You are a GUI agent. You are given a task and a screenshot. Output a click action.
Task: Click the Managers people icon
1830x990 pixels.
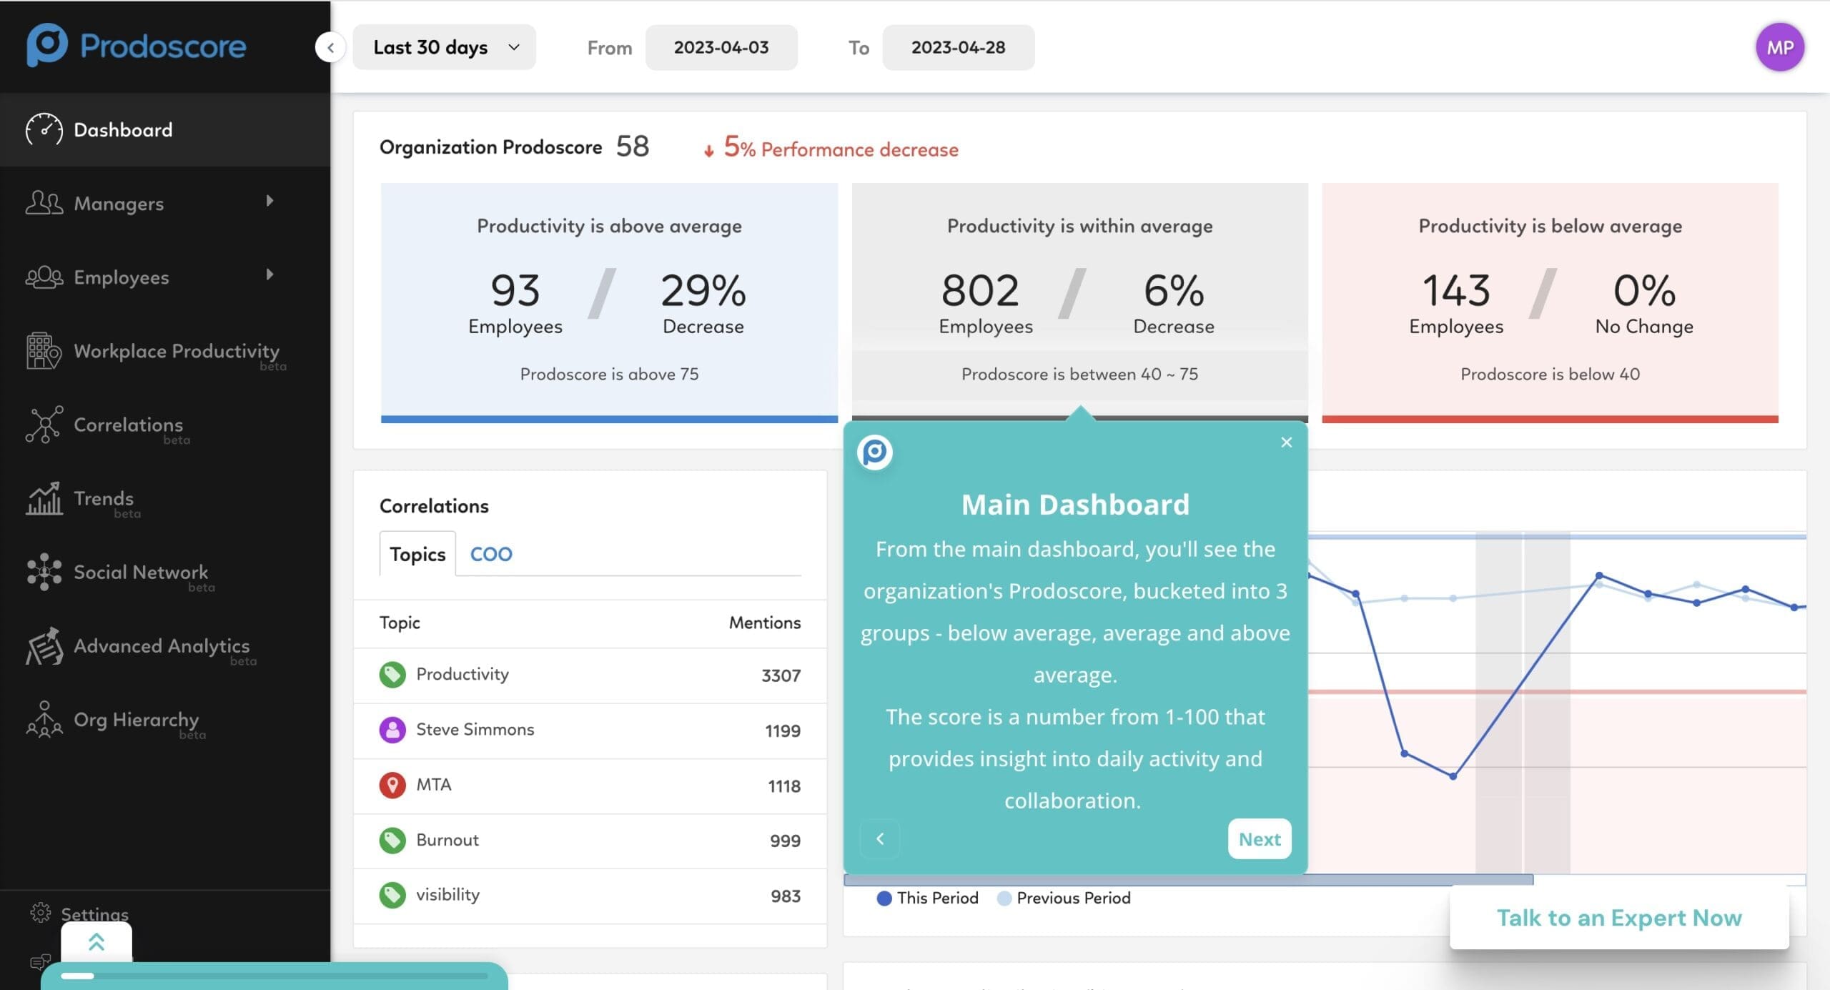point(44,203)
